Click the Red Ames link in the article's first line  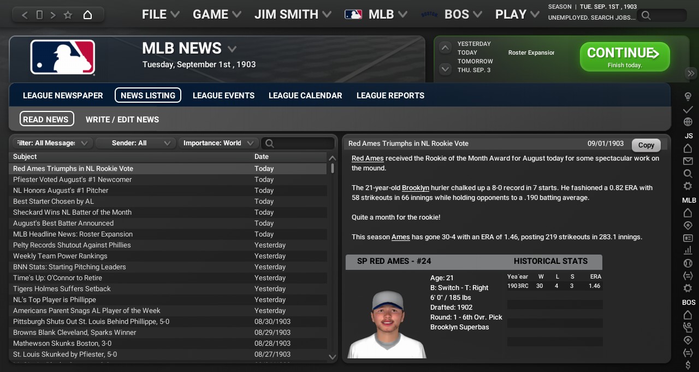368,158
